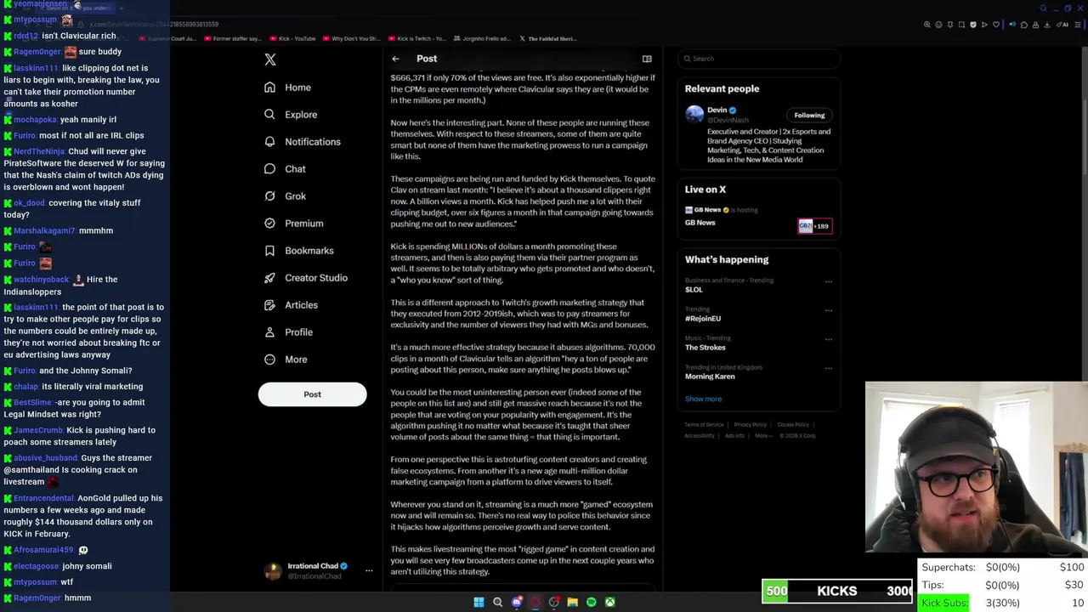The height and width of the screenshot is (612, 1088).
Task: Click the Following button for Devin
Action: tap(809, 116)
